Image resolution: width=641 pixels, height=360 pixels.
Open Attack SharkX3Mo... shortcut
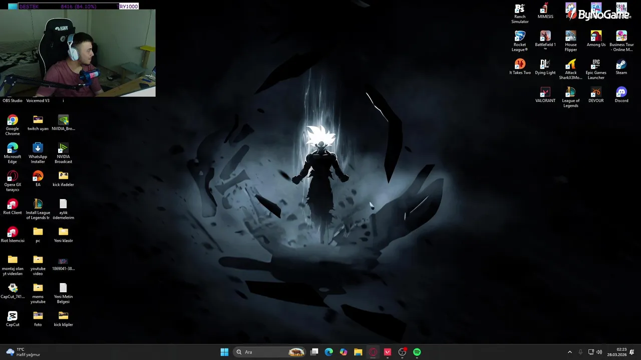(x=571, y=69)
